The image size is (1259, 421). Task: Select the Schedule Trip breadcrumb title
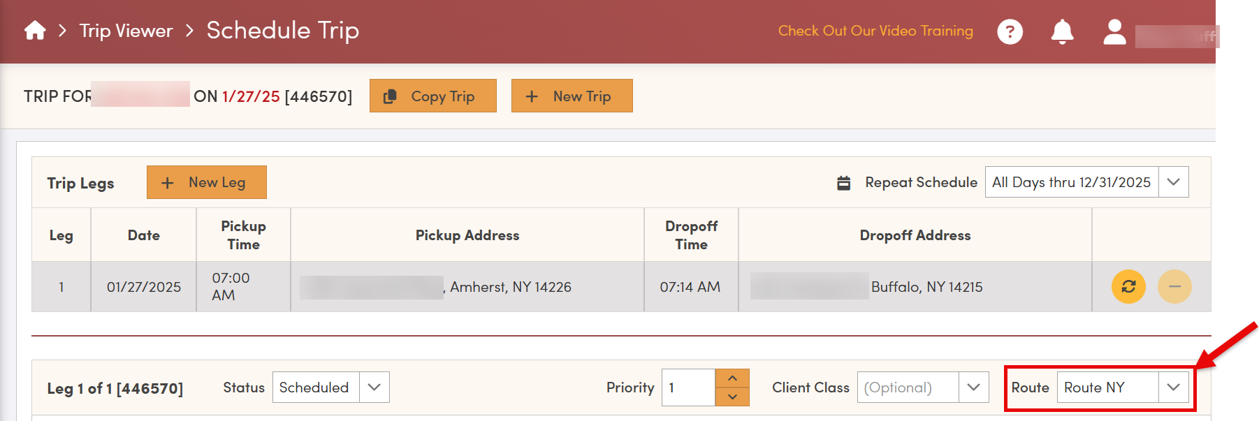tap(283, 31)
